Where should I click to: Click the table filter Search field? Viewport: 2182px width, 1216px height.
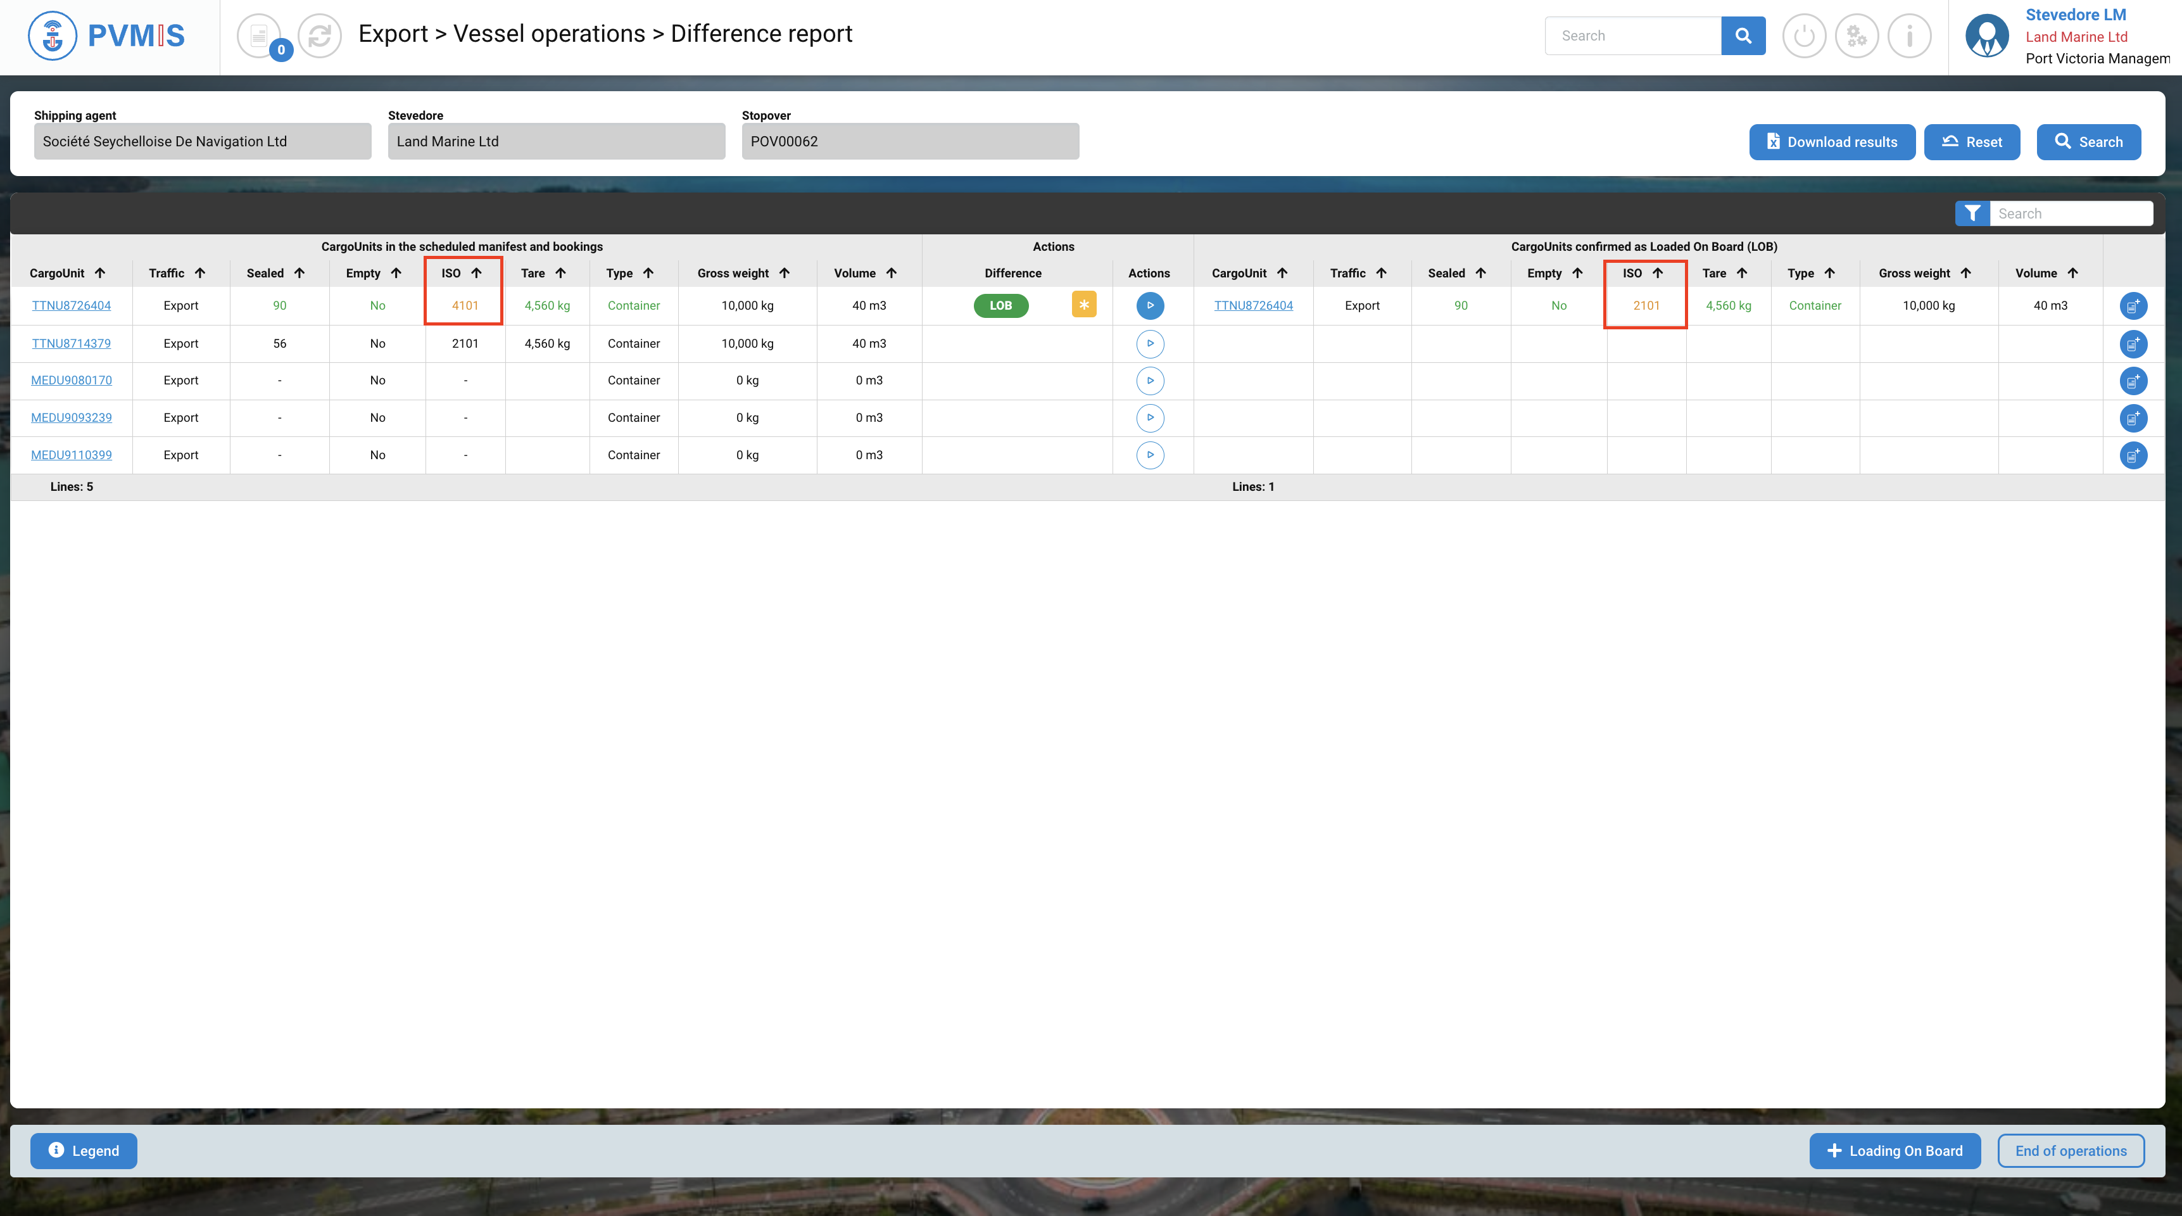click(x=2070, y=213)
